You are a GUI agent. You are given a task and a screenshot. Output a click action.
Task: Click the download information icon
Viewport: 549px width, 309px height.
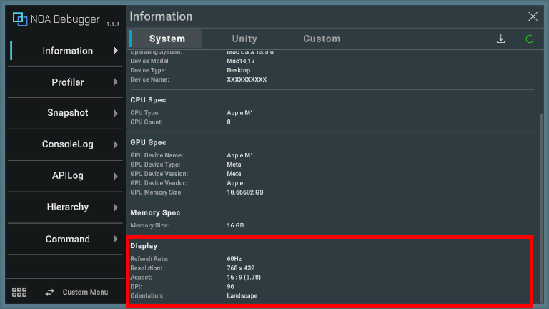tap(500, 39)
